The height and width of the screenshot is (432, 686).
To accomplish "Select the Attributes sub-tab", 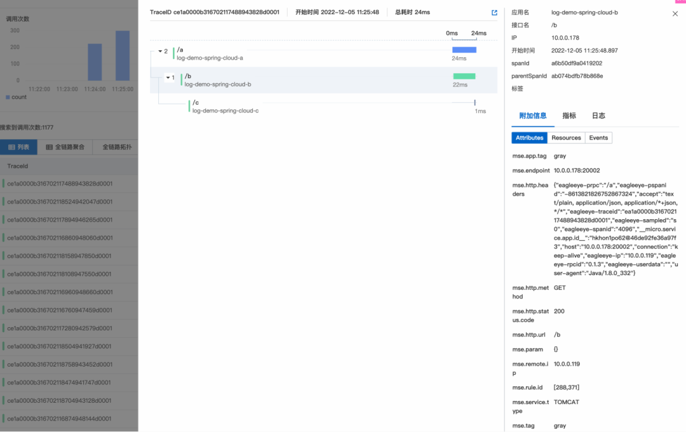I will (x=529, y=138).
